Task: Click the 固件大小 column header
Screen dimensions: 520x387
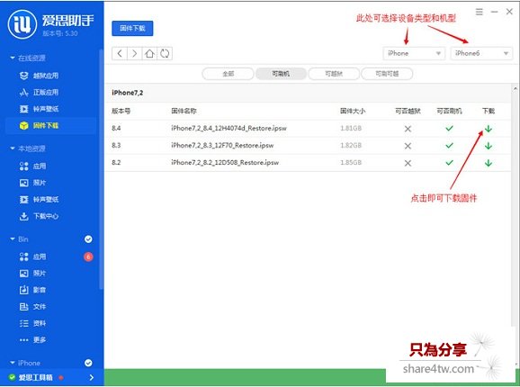Action: pos(353,111)
